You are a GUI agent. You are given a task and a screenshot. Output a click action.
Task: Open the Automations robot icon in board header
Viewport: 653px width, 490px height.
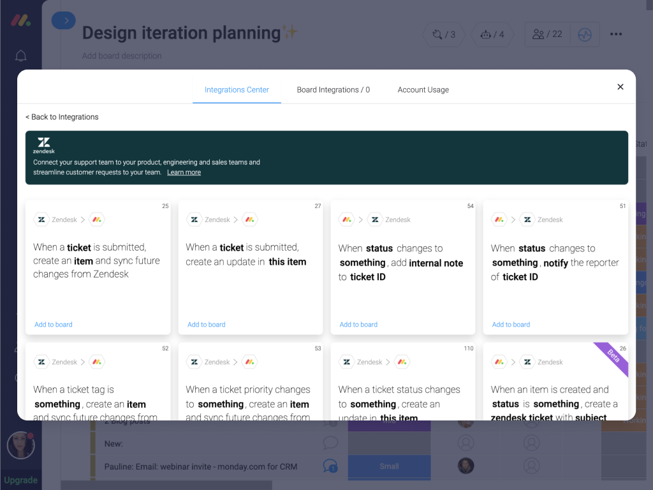tap(487, 34)
